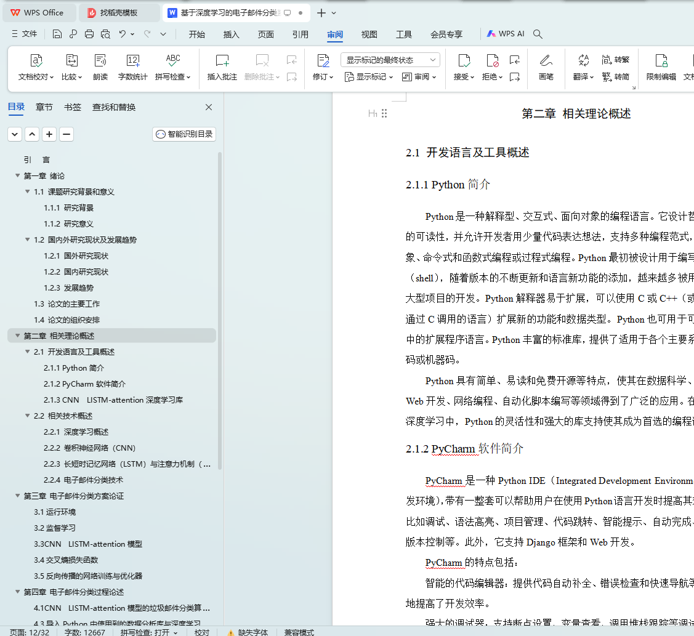Click 拼写检查: 打开 in status bar
Viewport: 694px width, 636px height.
click(x=149, y=632)
